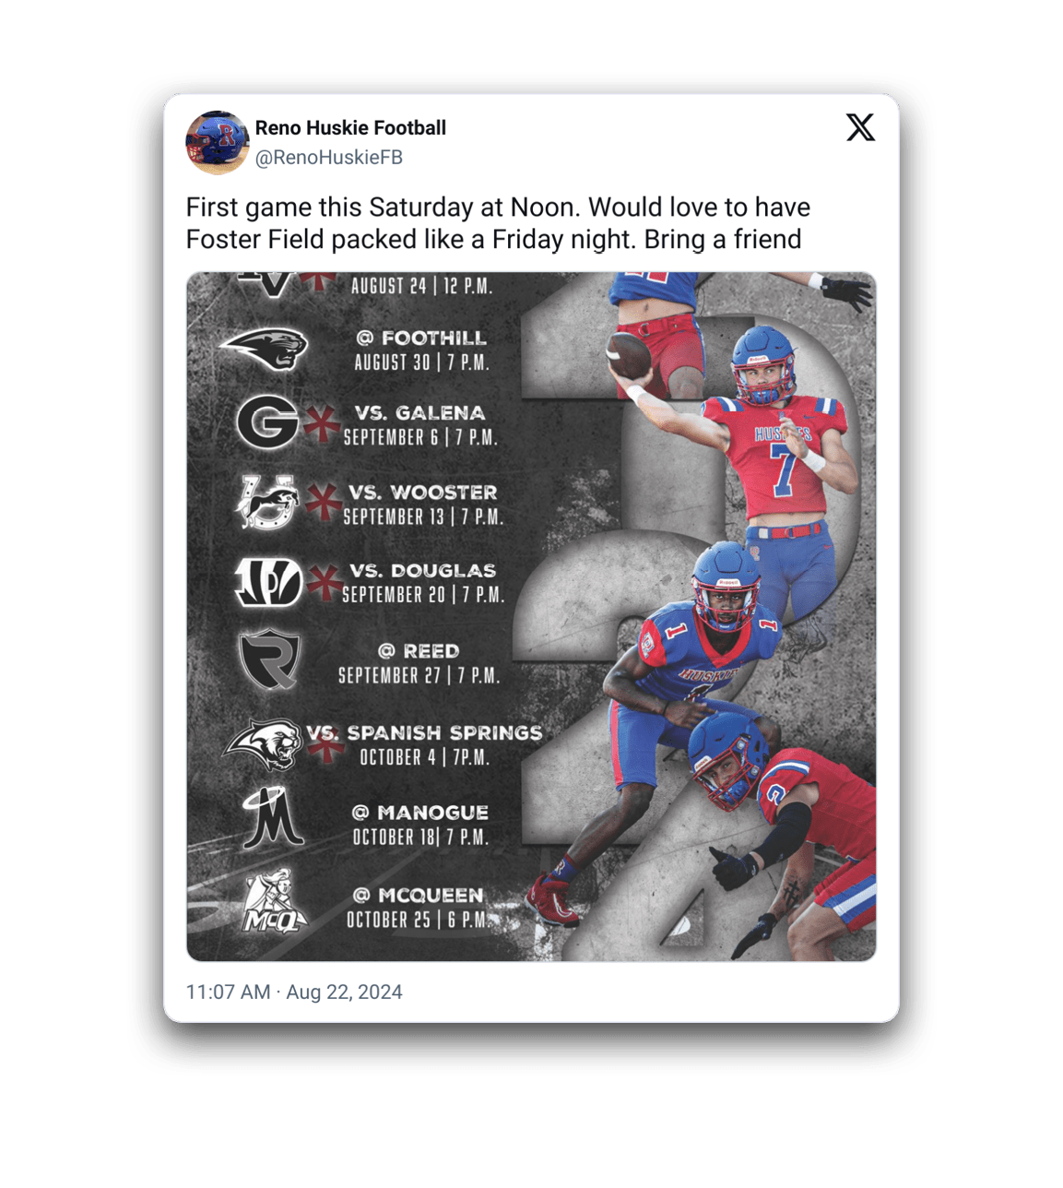The height and width of the screenshot is (1188, 1063).
Task: Click the Wooster horseshoe colt logo
Action: pyautogui.click(x=268, y=503)
